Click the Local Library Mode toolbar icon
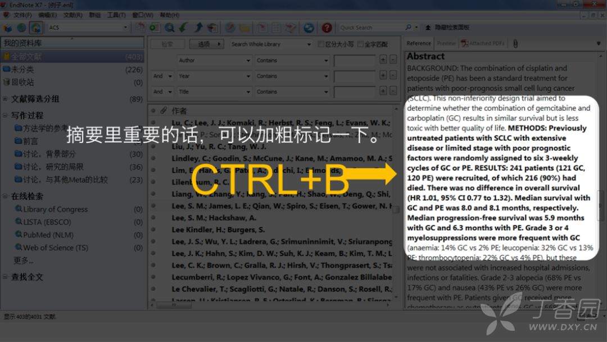The image size is (607, 342). click(x=8, y=28)
